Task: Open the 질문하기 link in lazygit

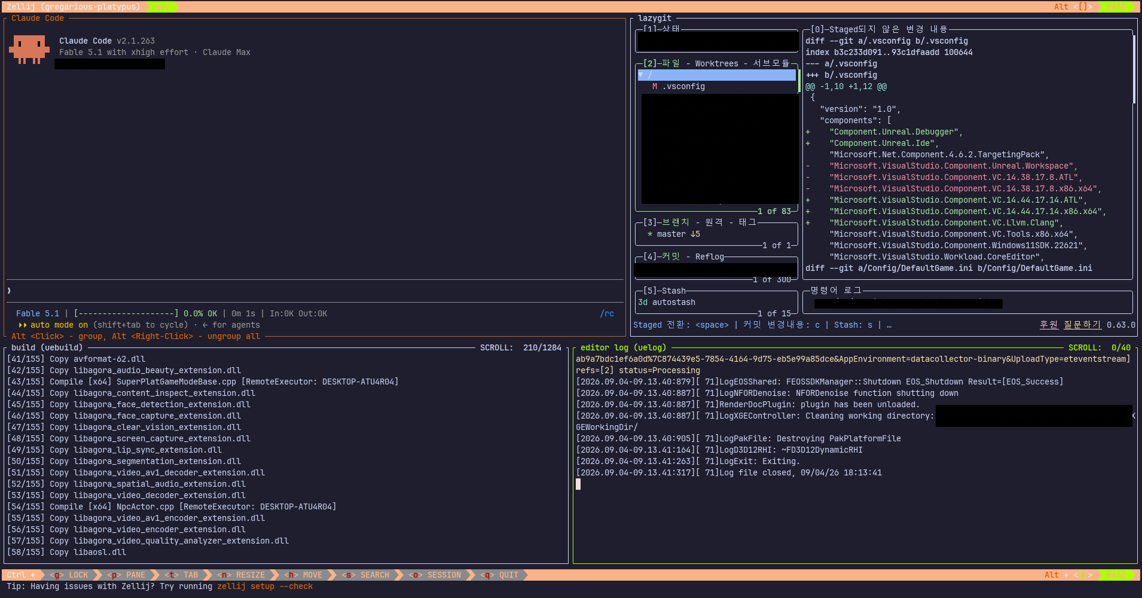Action: pyautogui.click(x=1082, y=325)
